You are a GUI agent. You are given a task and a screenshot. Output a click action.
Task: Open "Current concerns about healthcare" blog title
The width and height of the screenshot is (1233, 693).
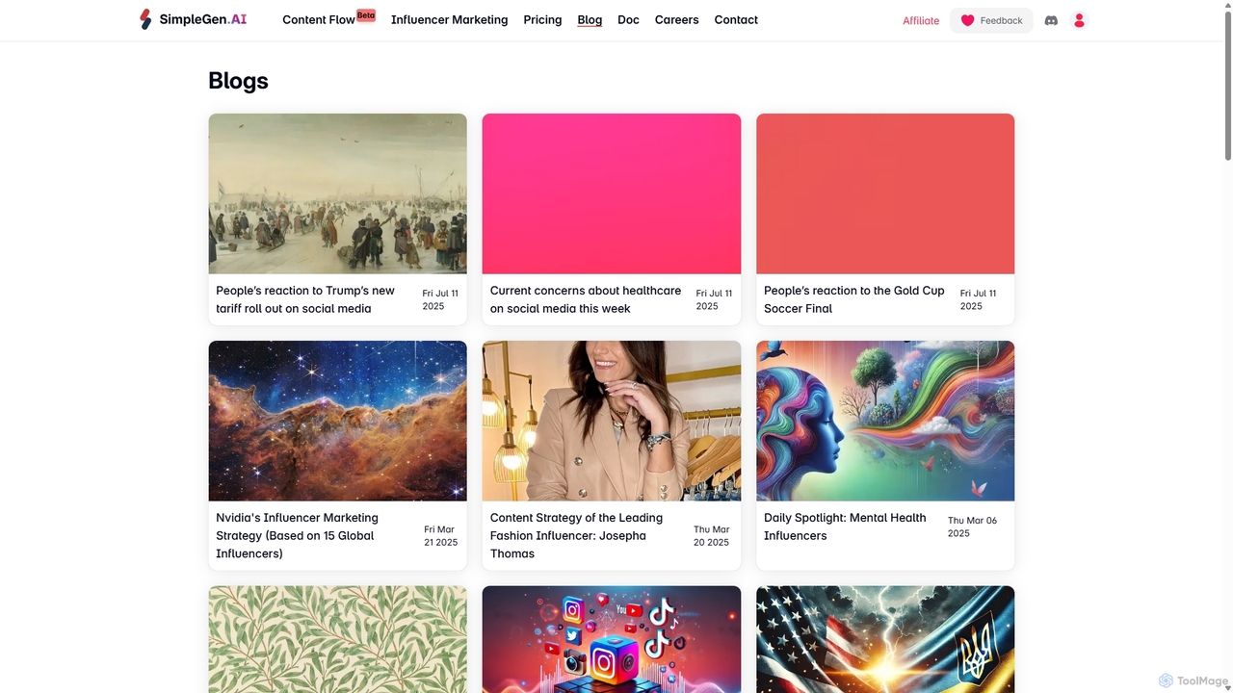[586, 299]
